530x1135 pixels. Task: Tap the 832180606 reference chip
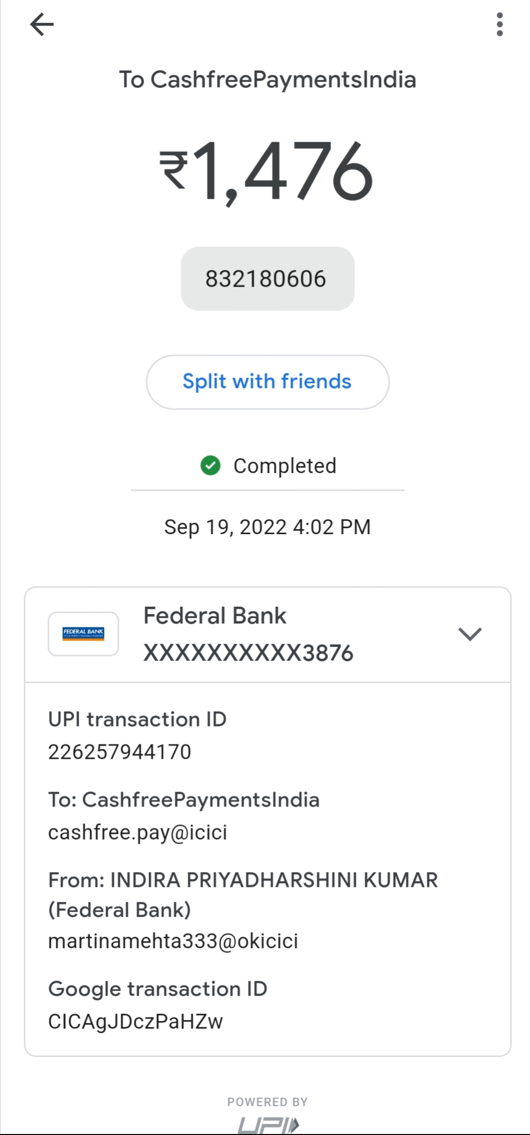[x=267, y=279]
